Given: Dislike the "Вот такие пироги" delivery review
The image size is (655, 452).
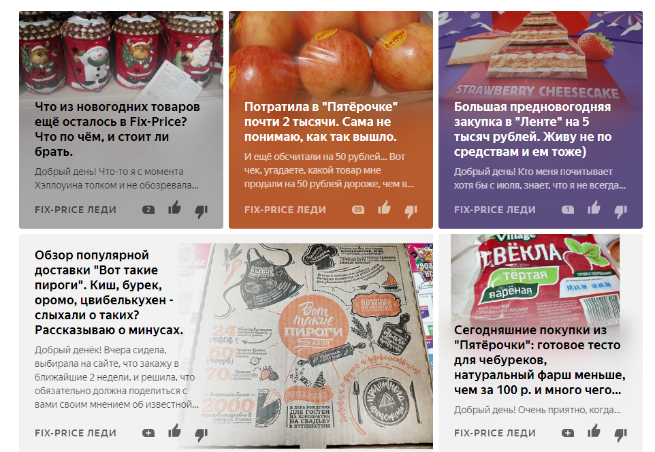Looking at the screenshot, I should [202, 434].
